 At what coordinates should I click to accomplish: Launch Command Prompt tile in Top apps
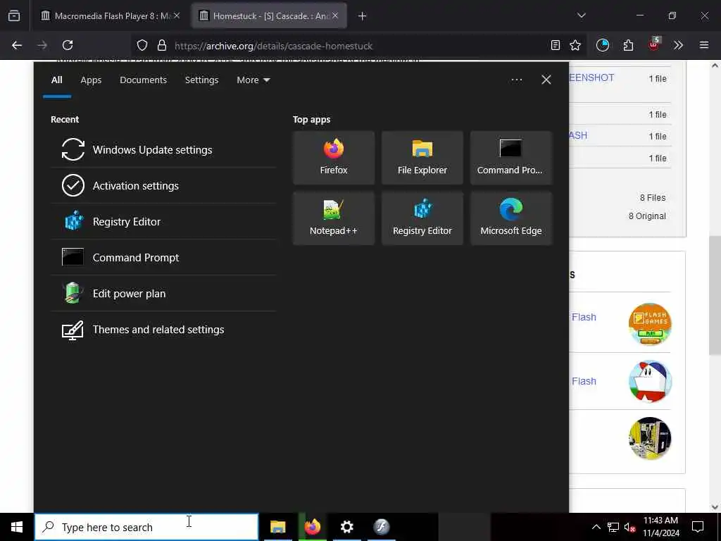(x=511, y=158)
